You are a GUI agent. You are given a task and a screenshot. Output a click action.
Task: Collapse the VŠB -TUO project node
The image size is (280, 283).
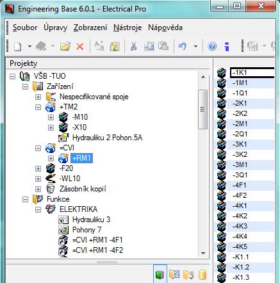click(x=13, y=76)
